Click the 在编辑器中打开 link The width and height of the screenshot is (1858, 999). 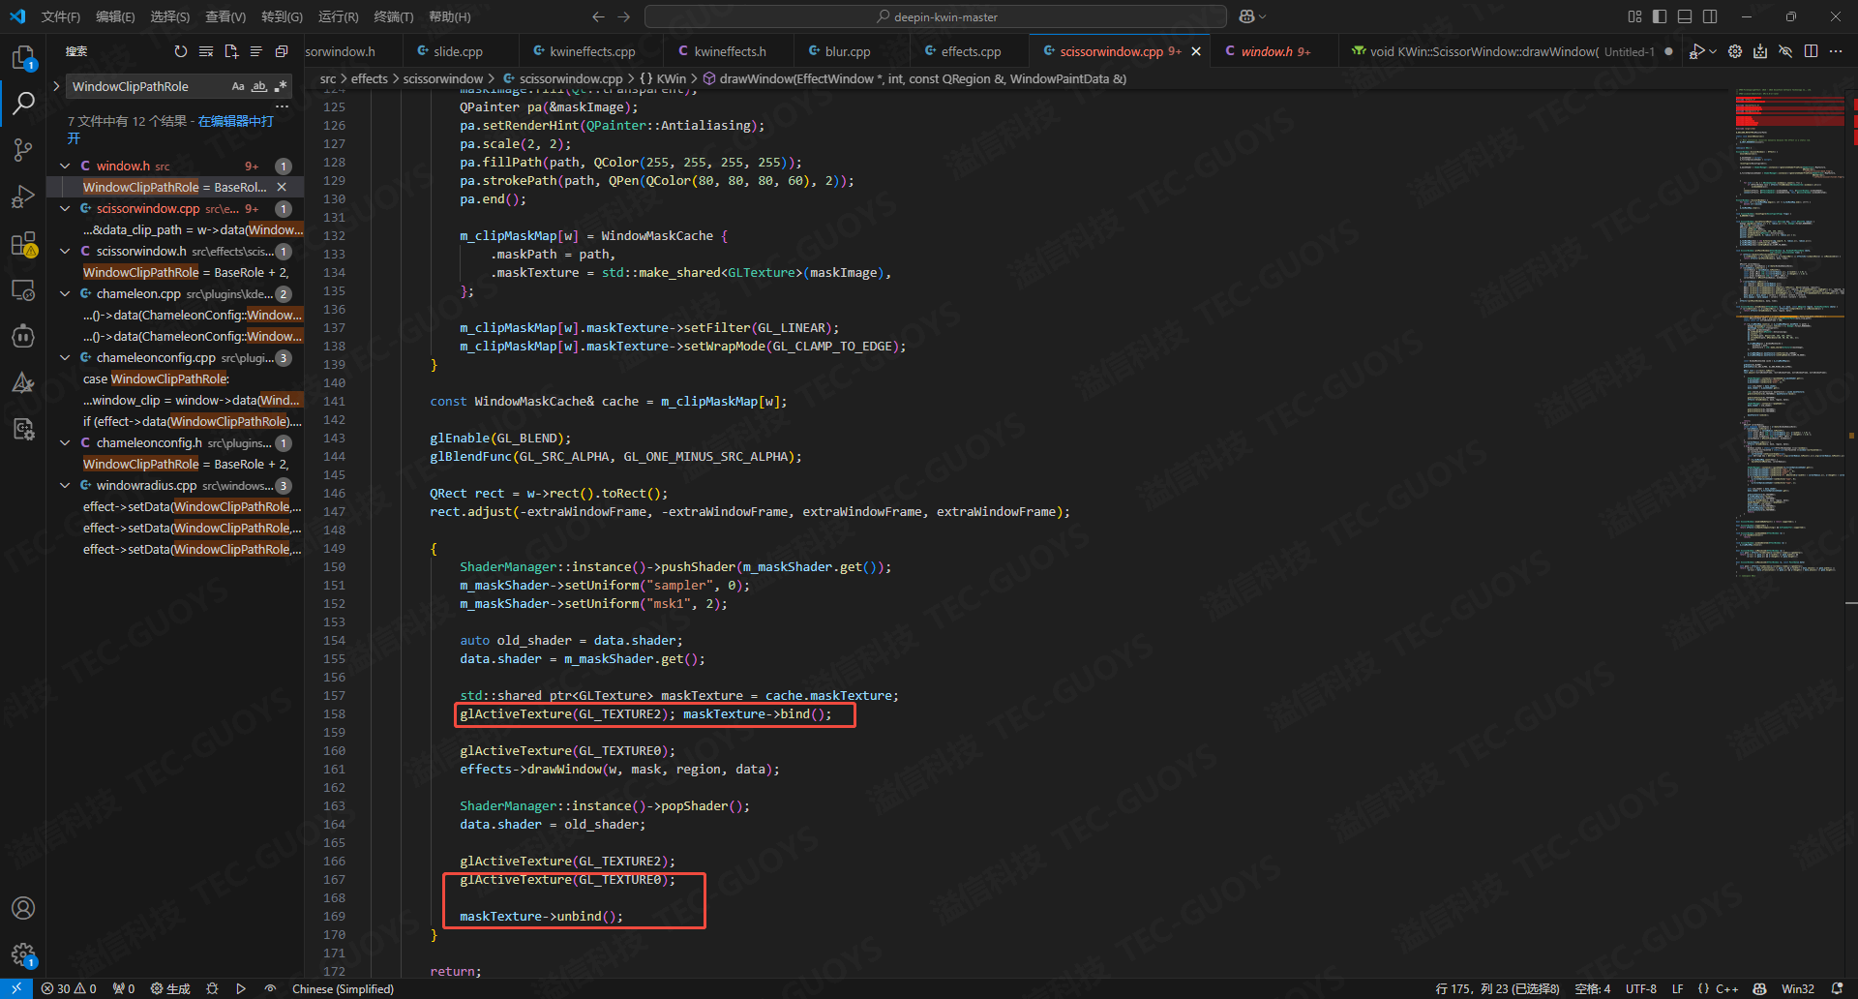click(x=235, y=121)
